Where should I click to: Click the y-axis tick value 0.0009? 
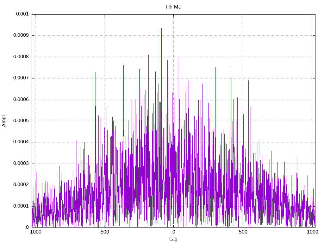(21, 35)
